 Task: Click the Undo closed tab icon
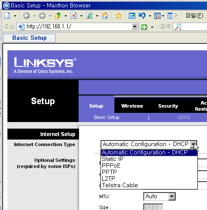pos(142,16)
